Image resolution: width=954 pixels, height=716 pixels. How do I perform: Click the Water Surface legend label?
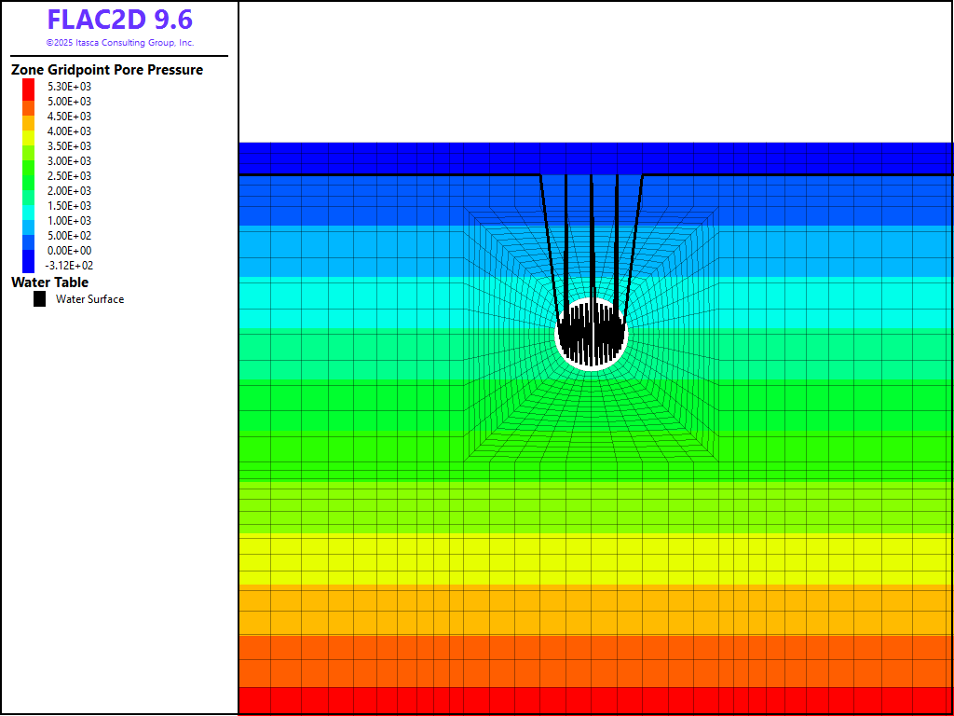pyautogui.click(x=89, y=299)
